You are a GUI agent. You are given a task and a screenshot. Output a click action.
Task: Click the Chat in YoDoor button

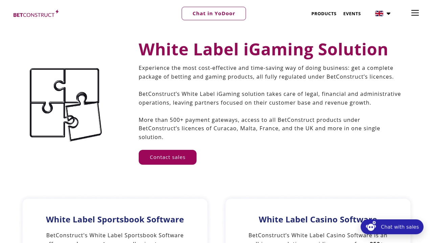(214, 13)
